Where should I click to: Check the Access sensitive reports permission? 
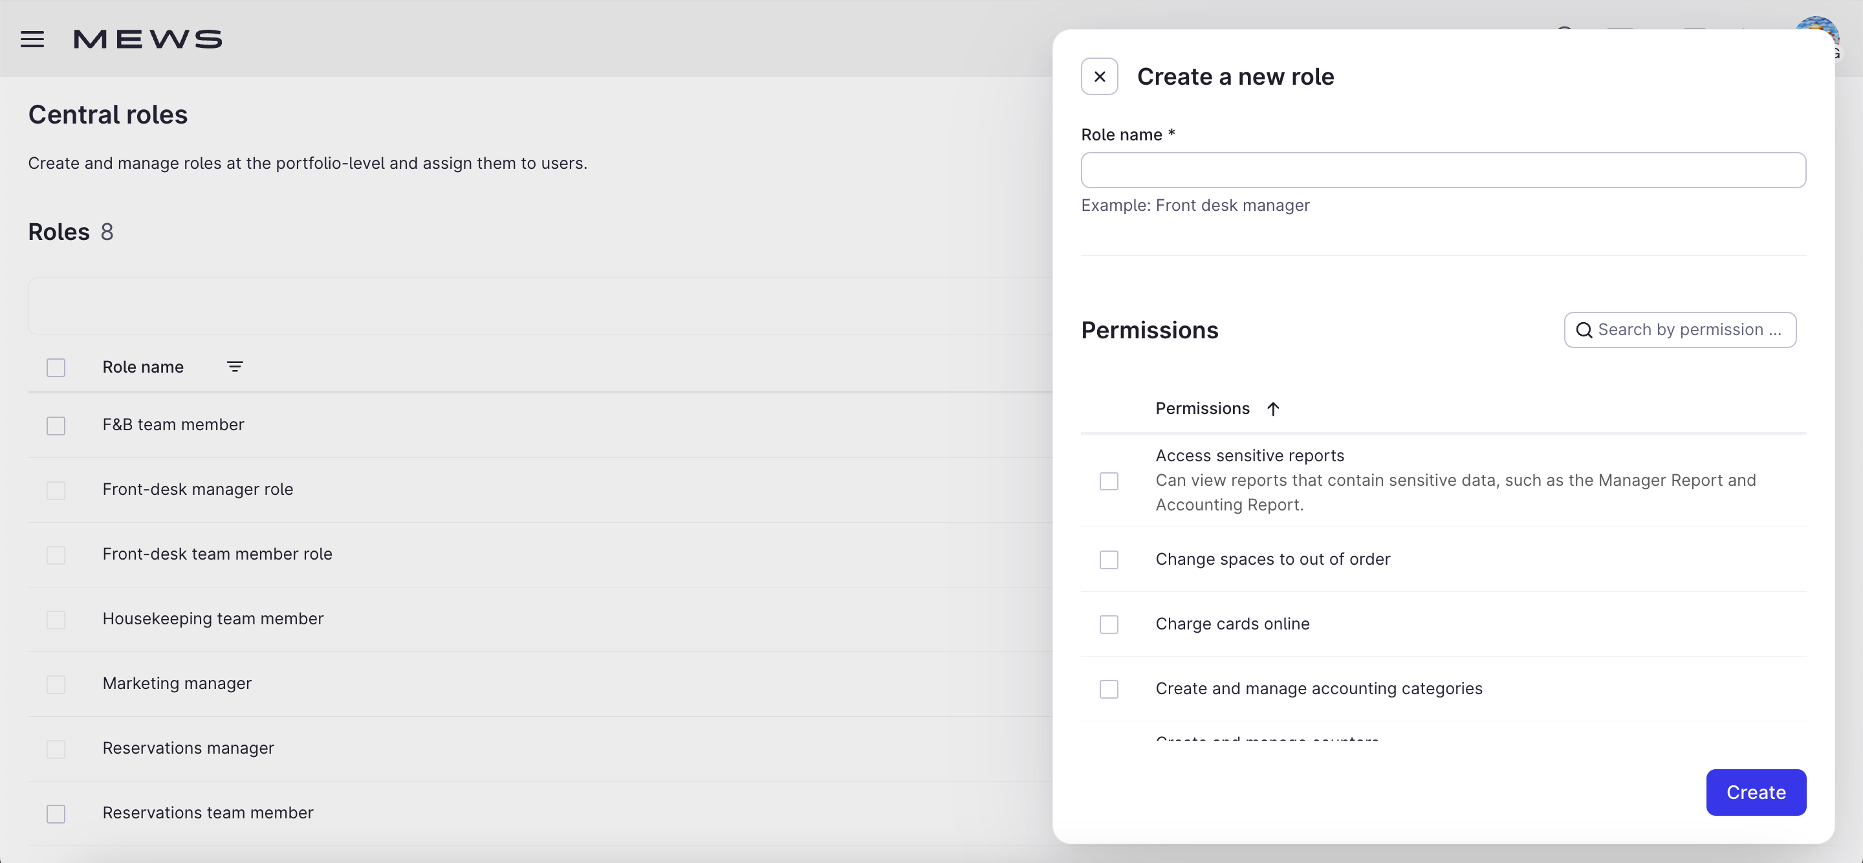(1109, 481)
